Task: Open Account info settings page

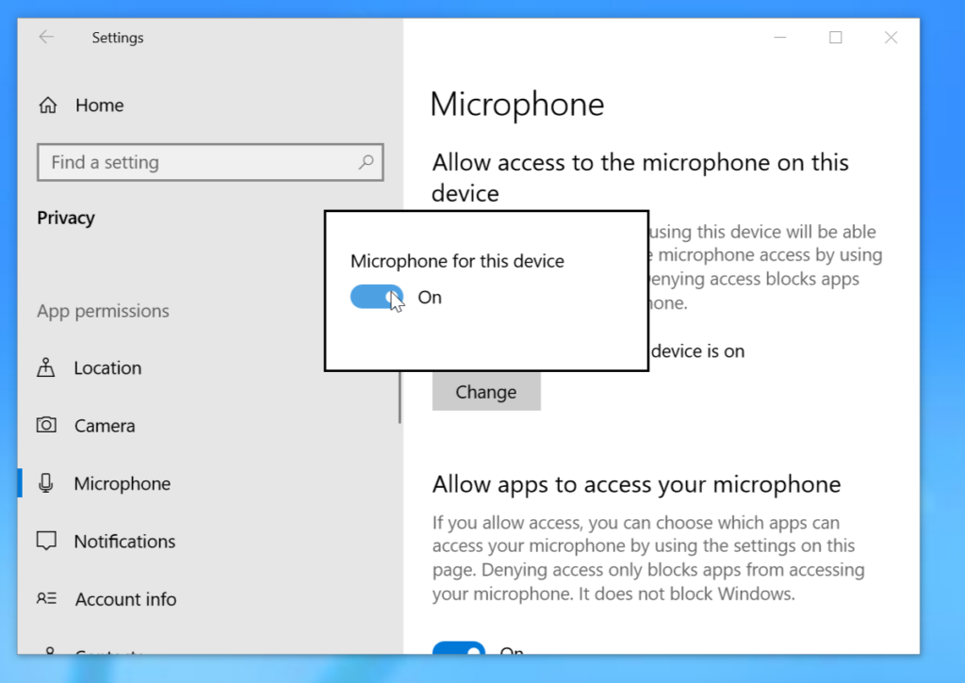Action: coord(125,599)
